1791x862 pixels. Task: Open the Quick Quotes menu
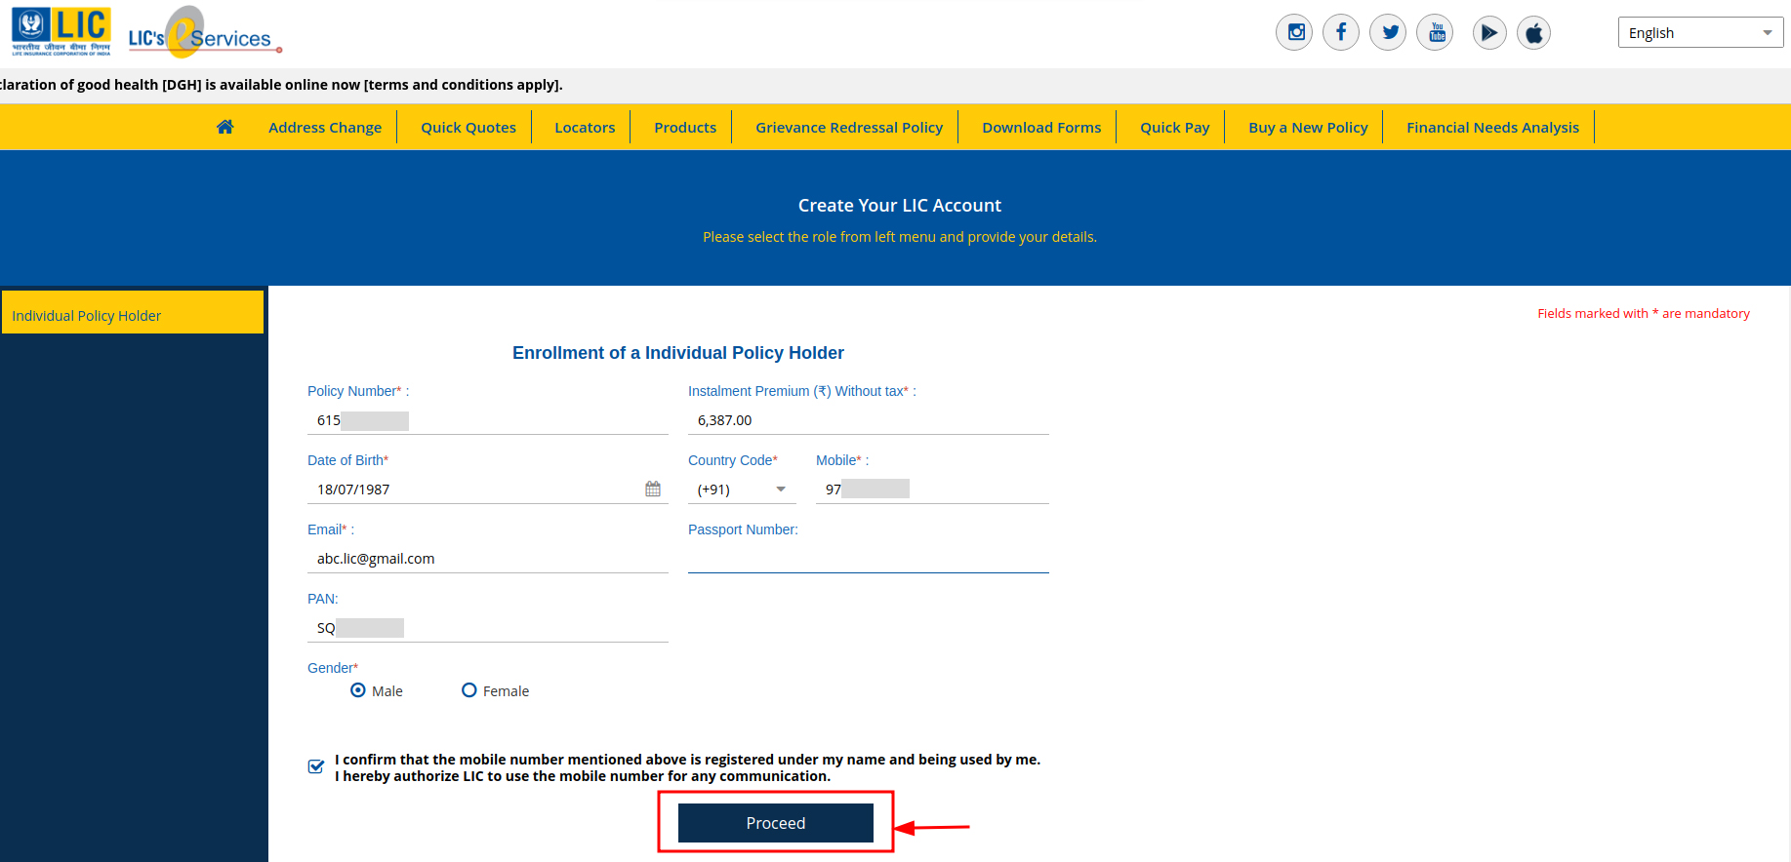[x=468, y=127]
